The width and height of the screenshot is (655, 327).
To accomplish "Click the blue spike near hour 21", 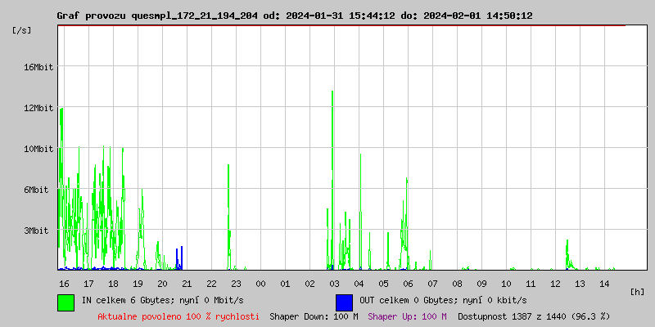I will pos(181,258).
